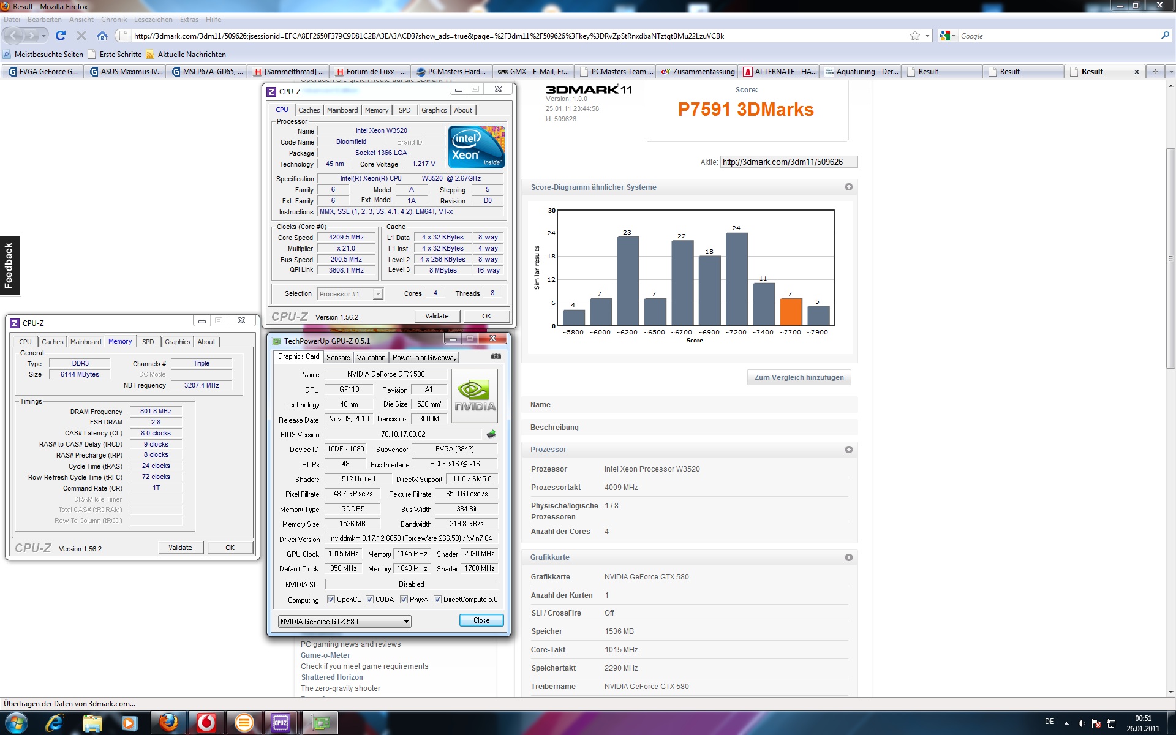
Task: Switch to Firefox via taskbar icon
Action: [x=168, y=723]
